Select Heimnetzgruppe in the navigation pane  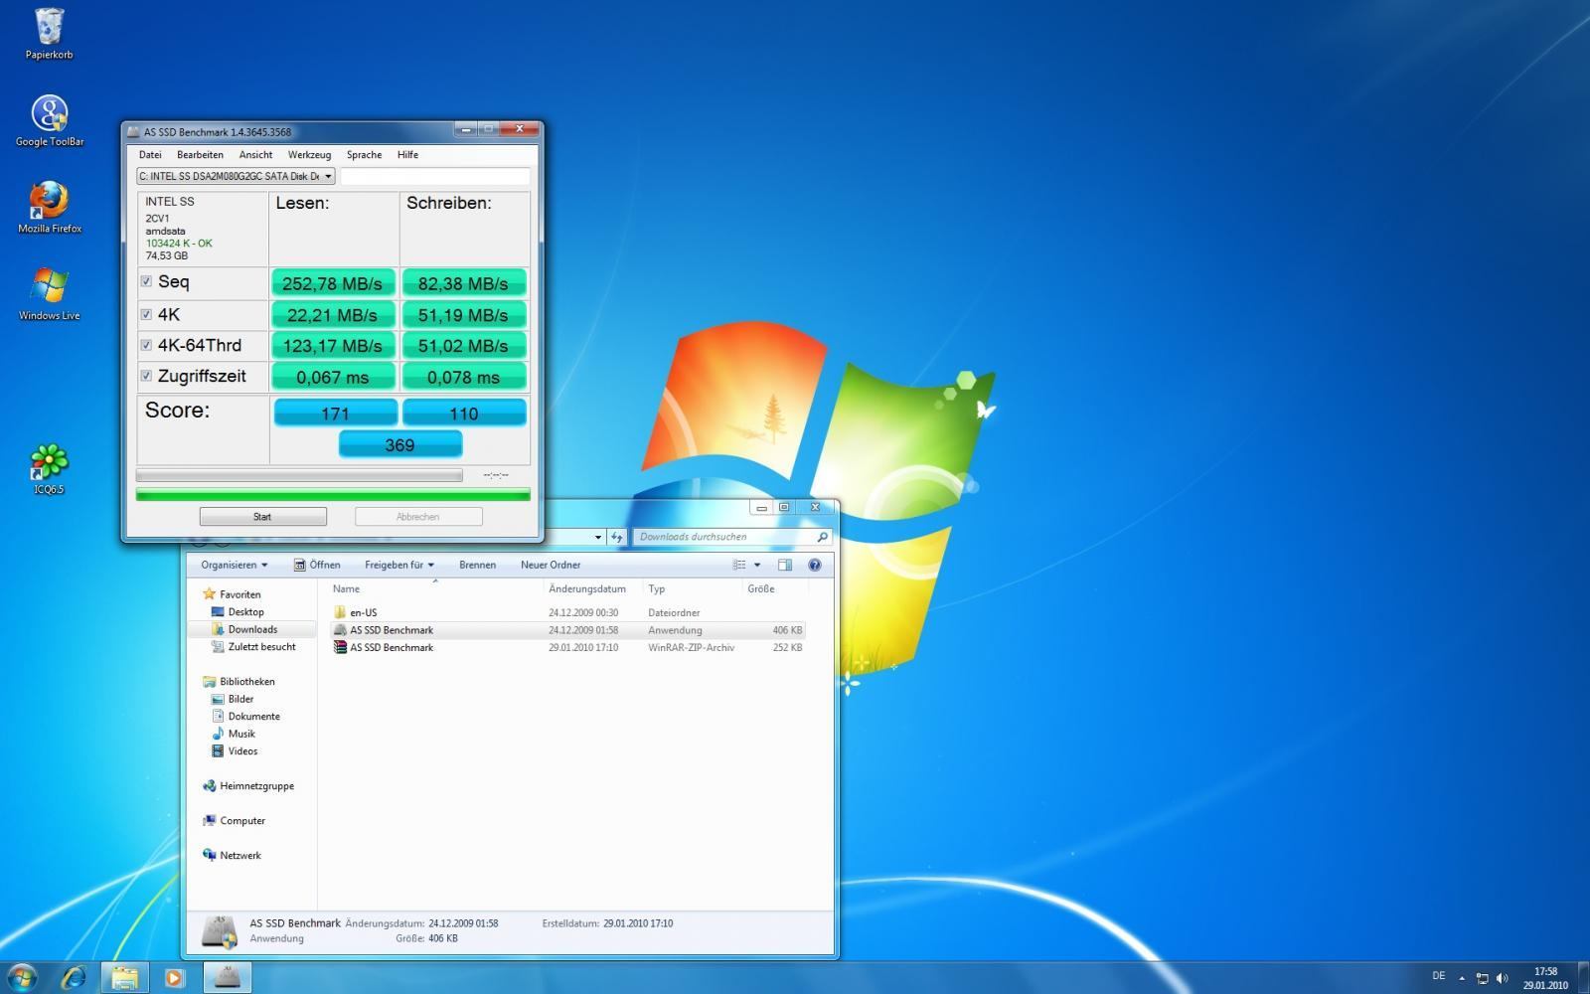(256, 786)
